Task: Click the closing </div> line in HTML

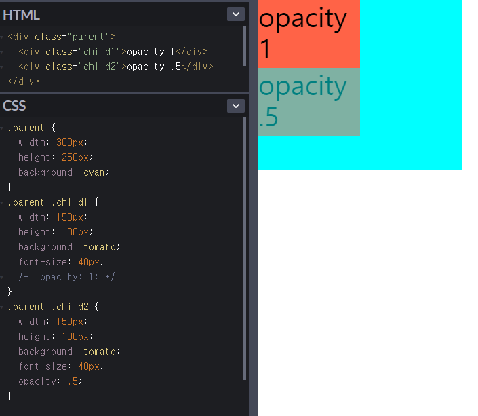Action: coord(24,81)
